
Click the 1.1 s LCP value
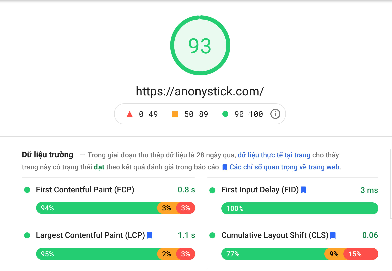[186, 235]
